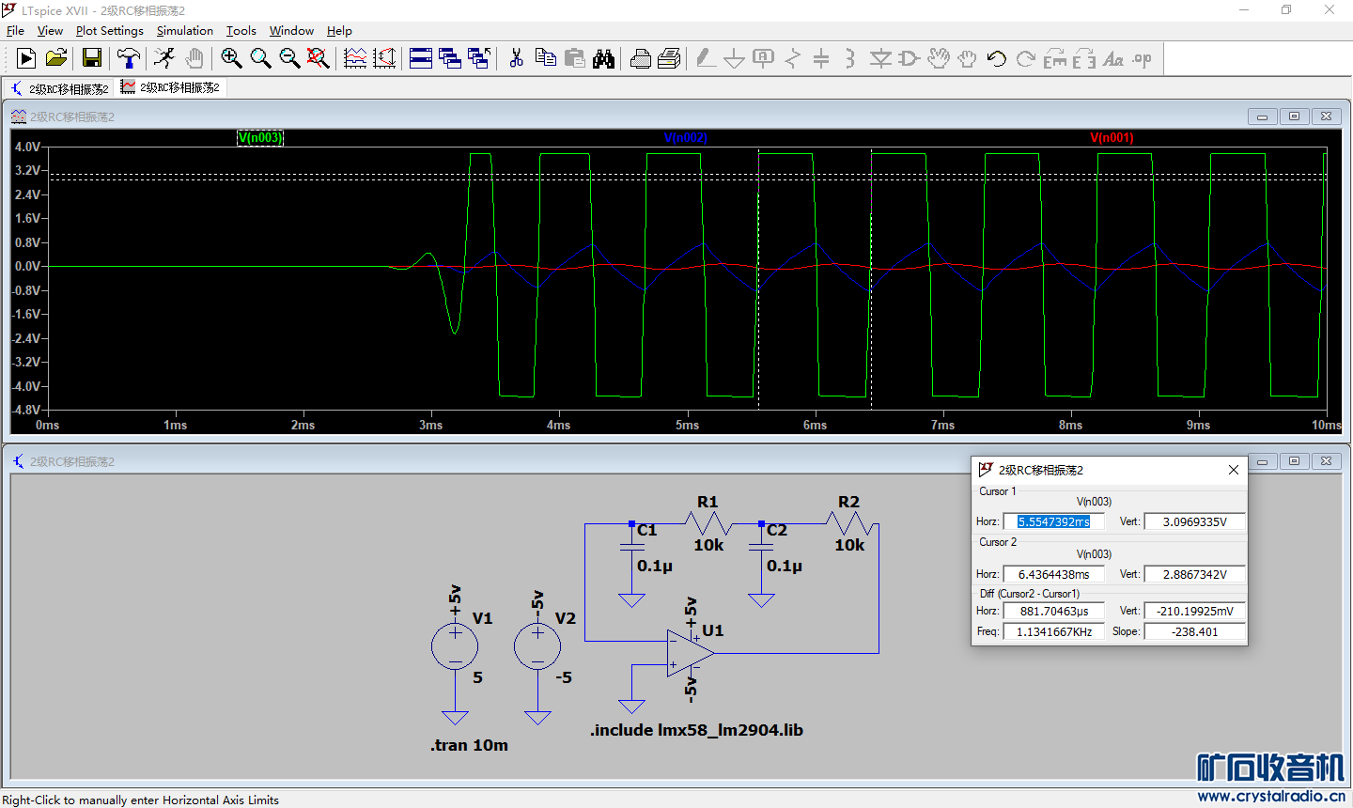The width and height of the screenshot is (1353, 808).
Task: Click the Run simulation icon
Action: tap(26, 59)
